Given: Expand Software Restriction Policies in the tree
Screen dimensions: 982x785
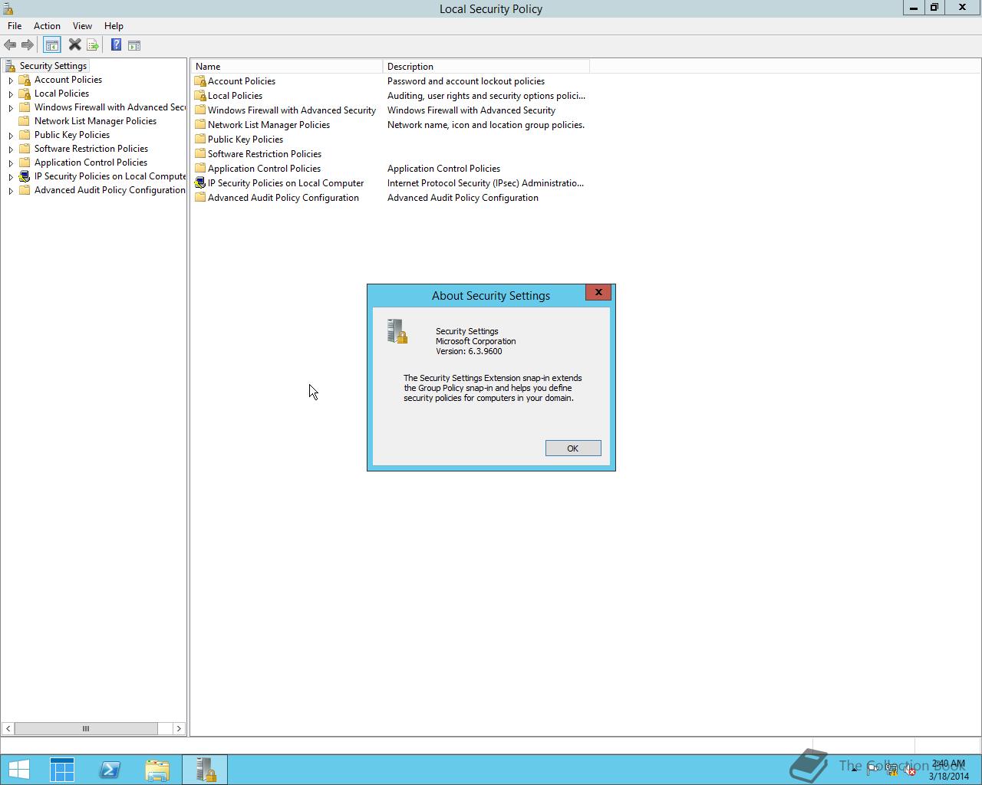Looking at the screenshot, I should pyautogui.click(x=11, y=149).
